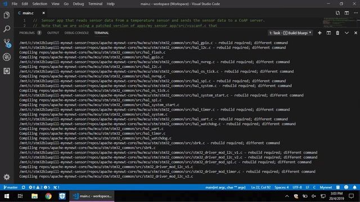This screenshot has height=202, width=360.
Task: Click the database icon next to Mynewt in status bar
Action: pyautogui.click(x=338, y=187)
